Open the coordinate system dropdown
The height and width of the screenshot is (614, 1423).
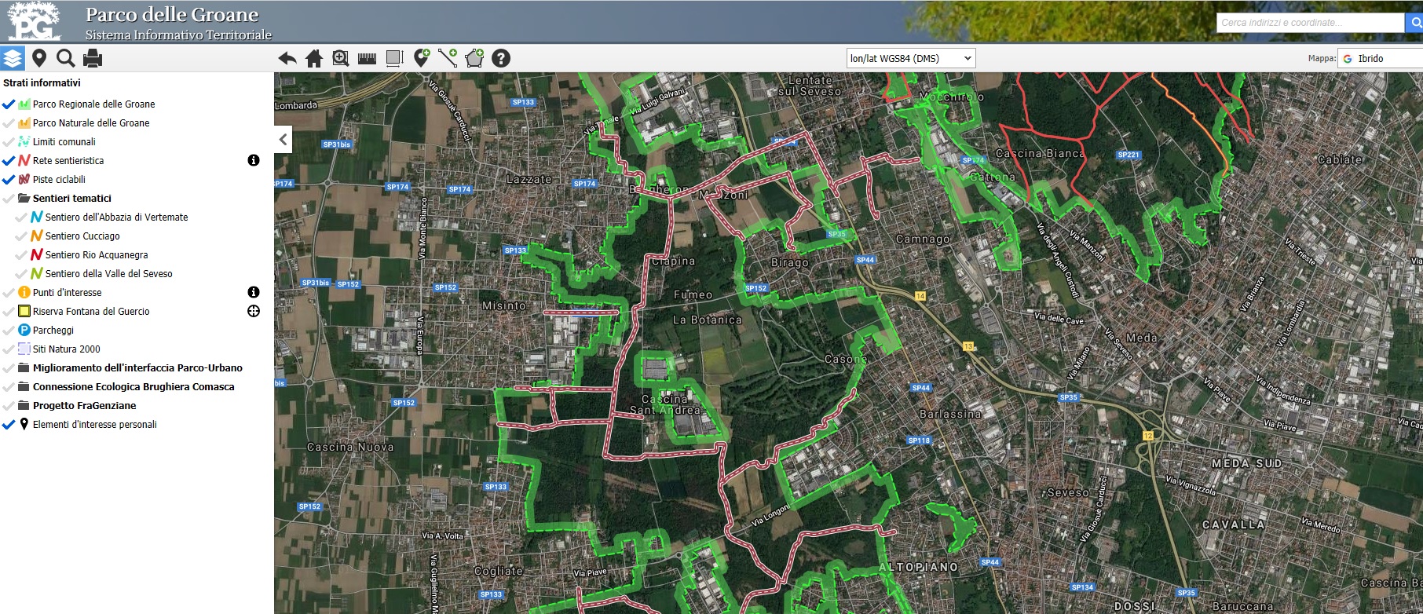point(911,58)
